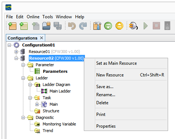Viewport: 175px width, 139px height.
Task: Collapse the Diagnostic folder node
Action: tap(23, 117)
